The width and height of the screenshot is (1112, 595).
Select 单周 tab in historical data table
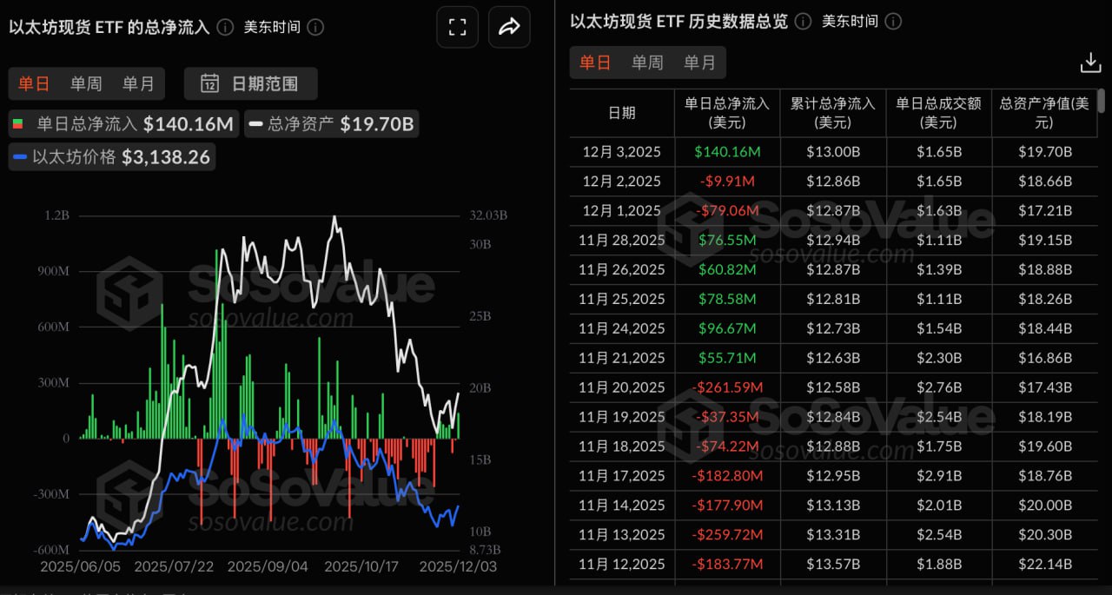pyautogui.click(x=647, y=63)
